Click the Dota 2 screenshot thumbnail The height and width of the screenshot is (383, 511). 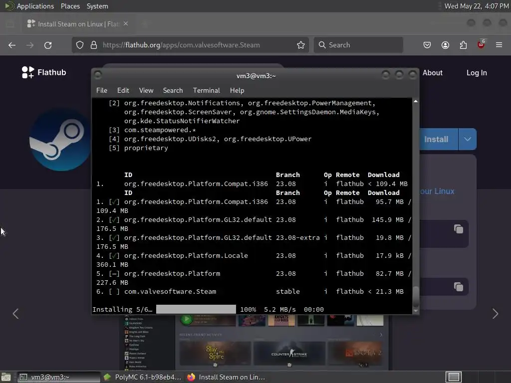[356, 354]
